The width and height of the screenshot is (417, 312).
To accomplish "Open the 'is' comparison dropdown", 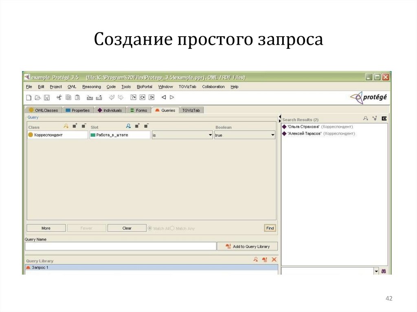I will [182, 135].
